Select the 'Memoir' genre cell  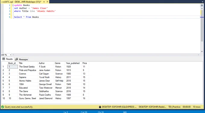[x=59, y=88]
